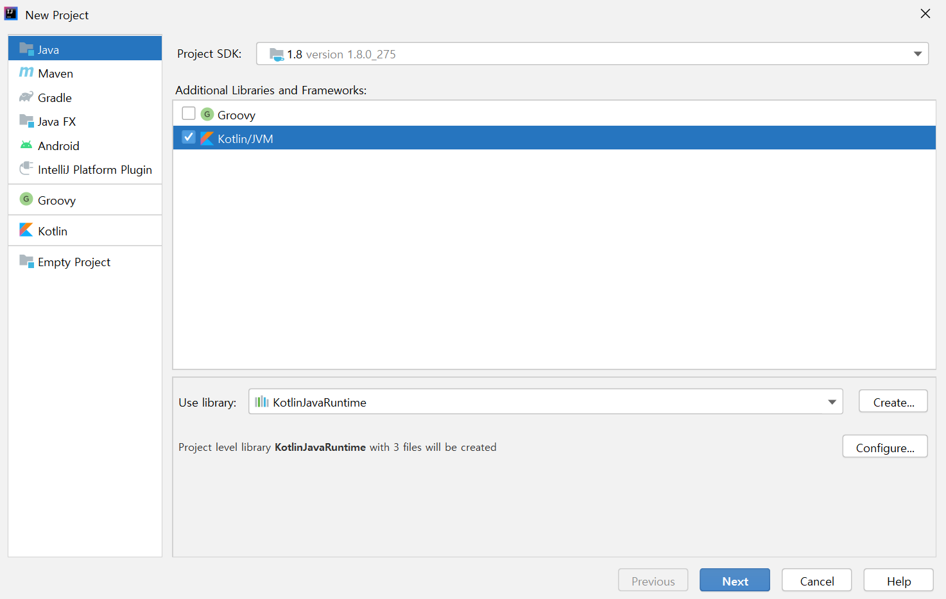Select the Kotlin/JVM row text

tap(245, 139)
